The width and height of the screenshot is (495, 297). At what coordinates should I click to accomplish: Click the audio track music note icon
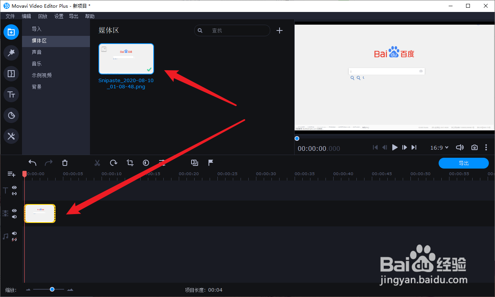5,236
